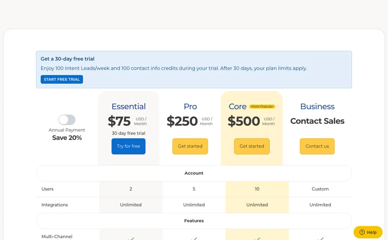Click the Most Popular badge
This screenshot has width=388, height=240.
(x=262, y=106)
